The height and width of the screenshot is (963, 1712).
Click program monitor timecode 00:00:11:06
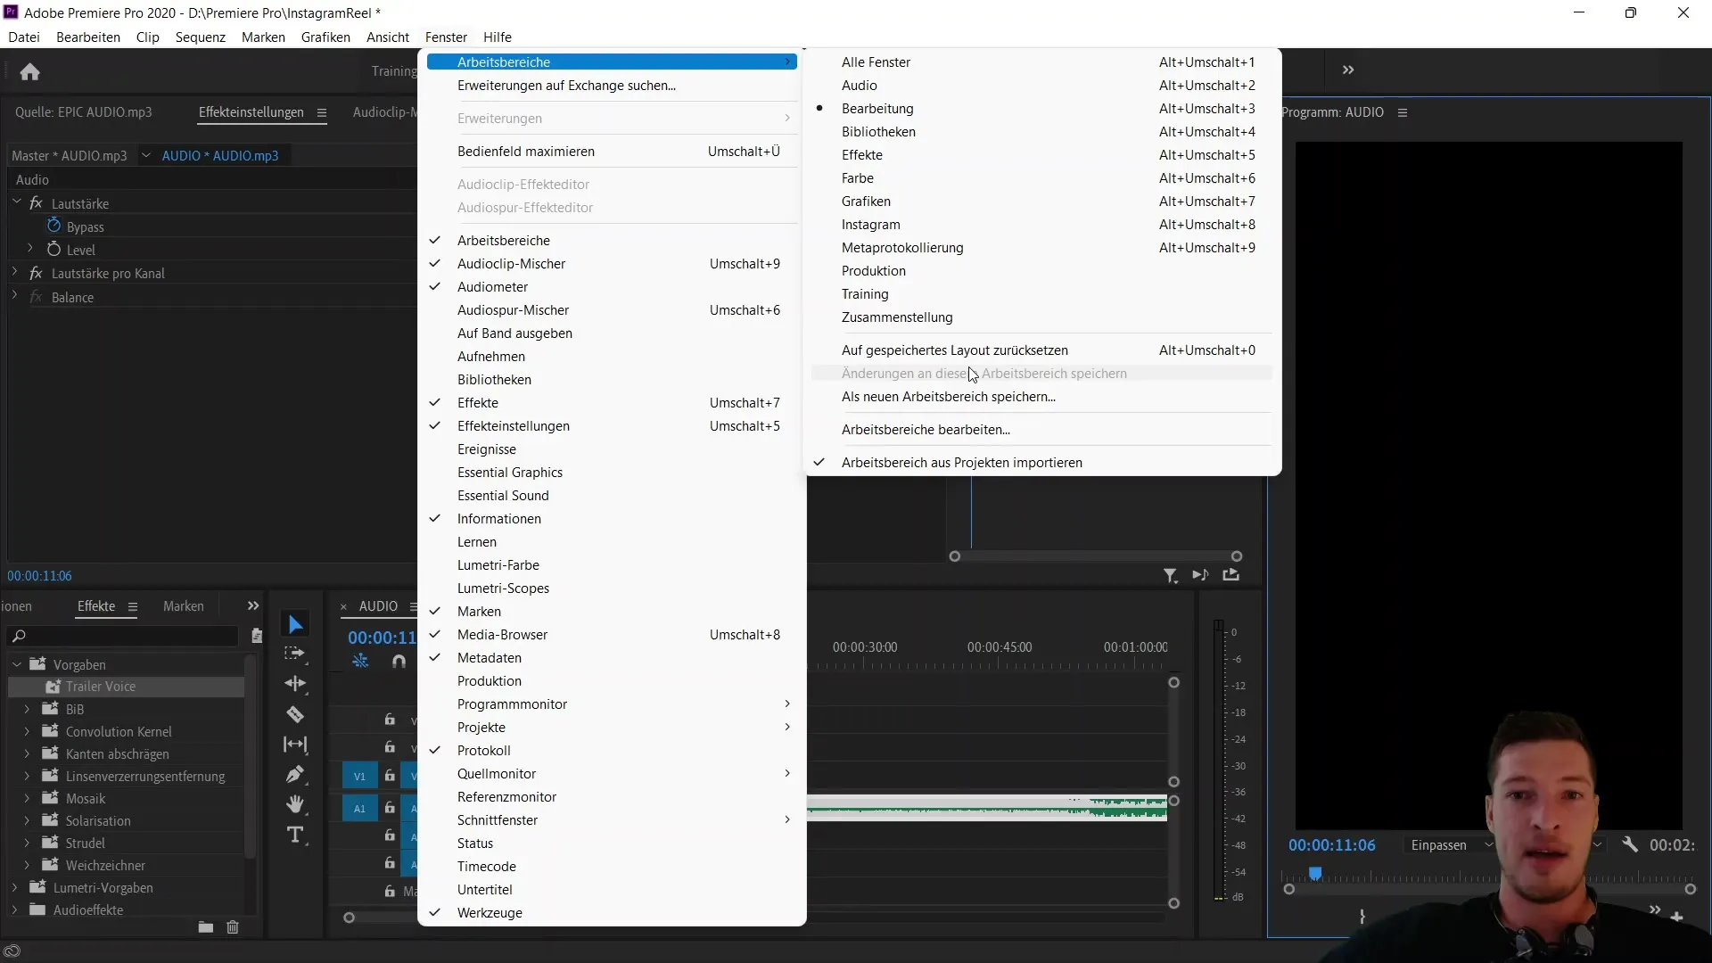1331,845
